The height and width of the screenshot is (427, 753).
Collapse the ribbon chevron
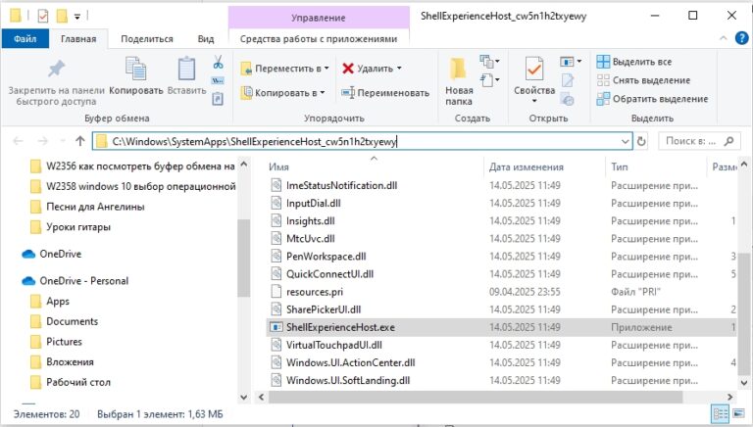724,38
